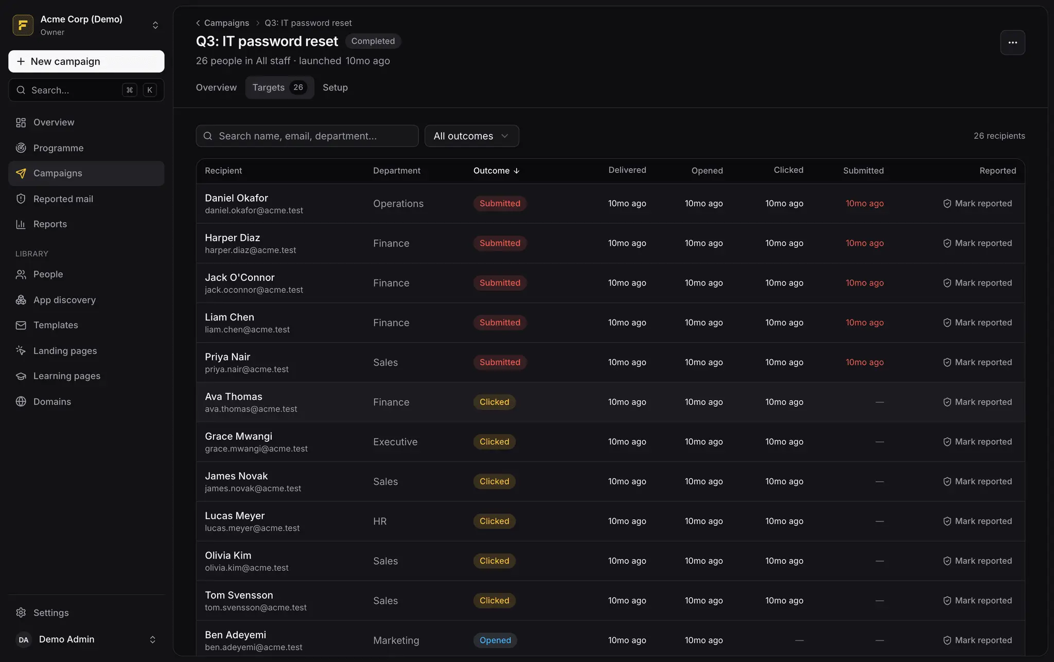Viewport: 1054px width, 662px height.
Task: Click shield icon in James Novak row
Action: pos(947,481)
